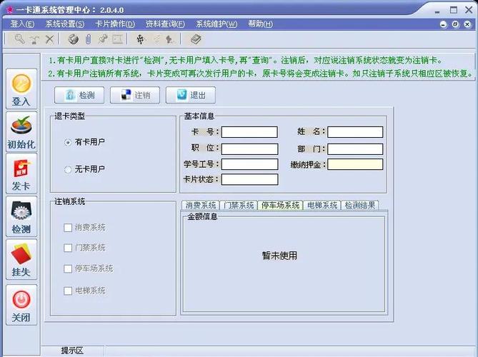The width and height of the screenshot is (478, 357).
Task: Open the 资料查询(F) menu
Action: pyautogui.click(x=165, y=24)
